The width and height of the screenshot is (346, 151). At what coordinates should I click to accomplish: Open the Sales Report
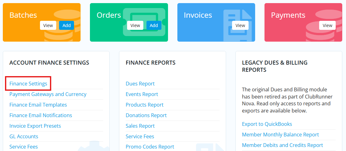140,126
